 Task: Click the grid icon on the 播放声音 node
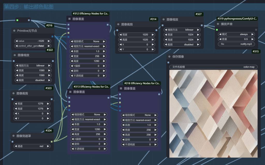256,30
